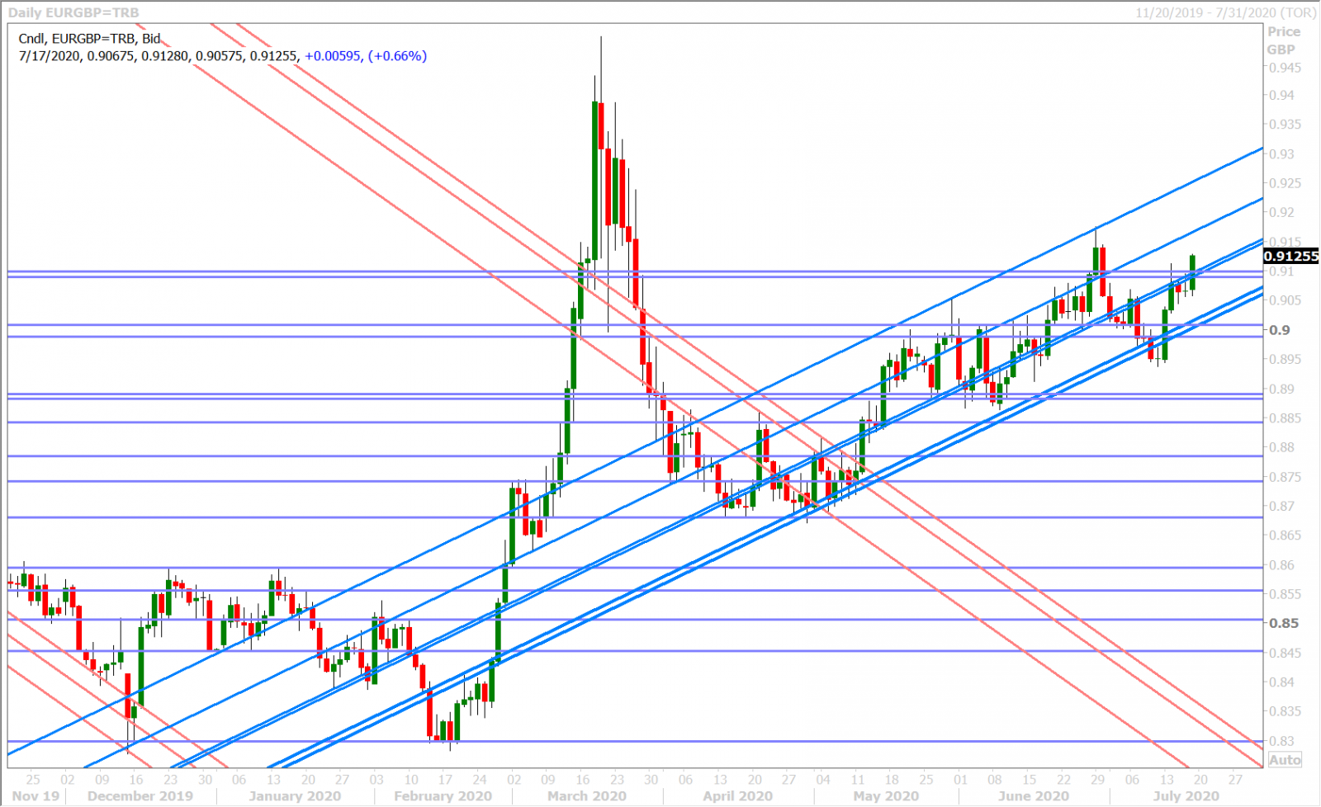This screenshot has width=1321, height=807.
Task: Click the 0.925 price axis tick
Action: click(x=1285, y=183)
